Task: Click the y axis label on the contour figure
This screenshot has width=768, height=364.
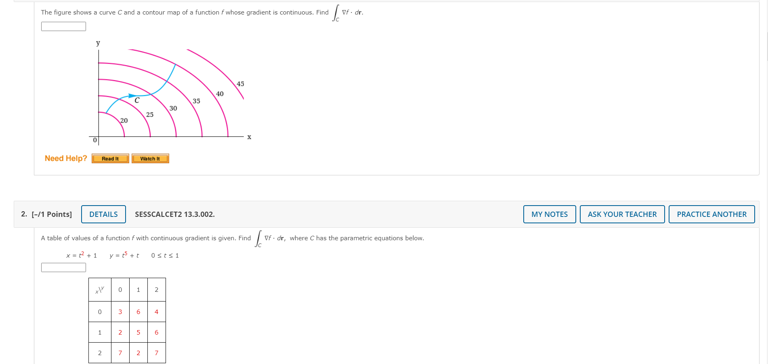Action: [x=97, y=43]
